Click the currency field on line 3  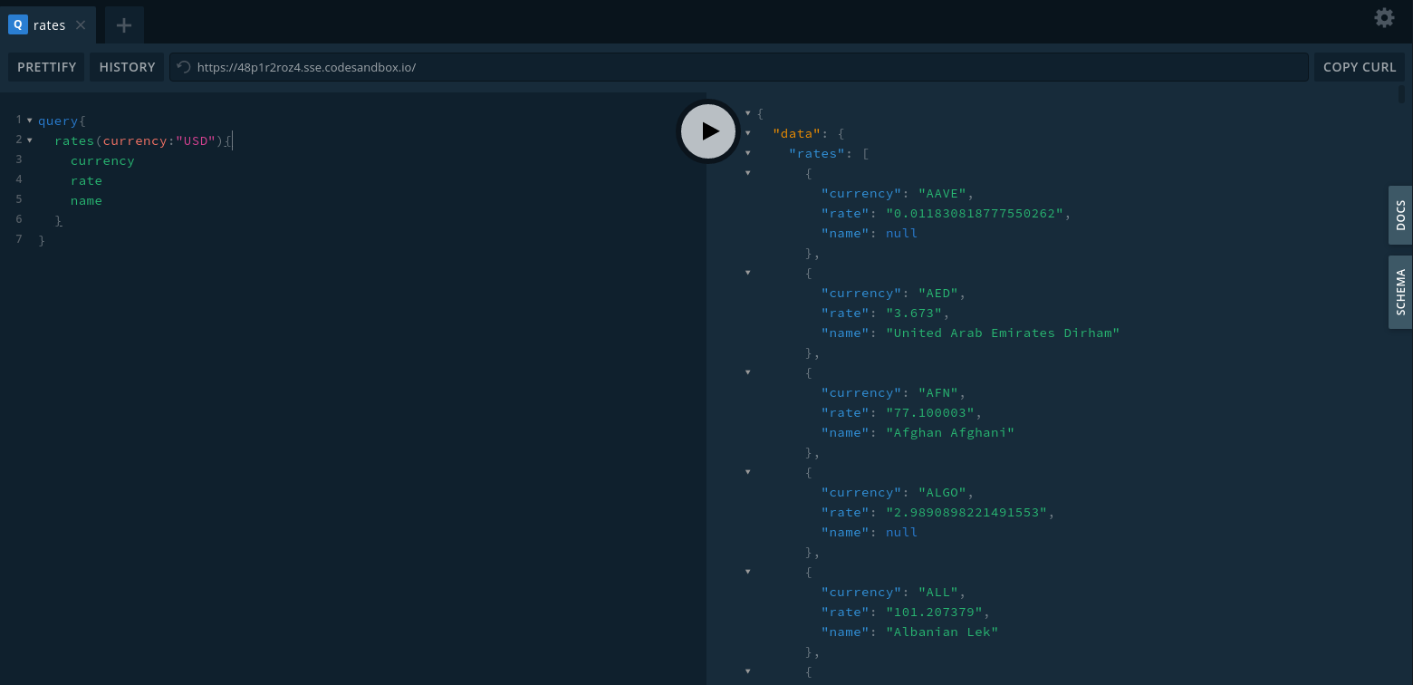tap(102, 160)
